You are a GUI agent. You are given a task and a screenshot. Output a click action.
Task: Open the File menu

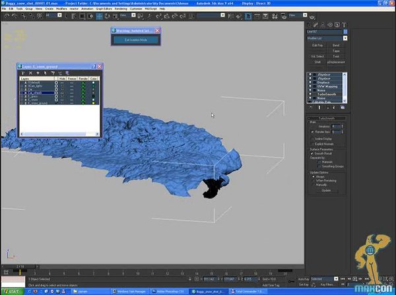coord(4,9)
